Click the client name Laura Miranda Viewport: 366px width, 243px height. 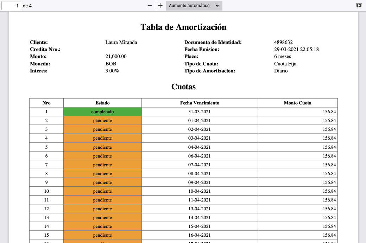(x=121, y=43)
